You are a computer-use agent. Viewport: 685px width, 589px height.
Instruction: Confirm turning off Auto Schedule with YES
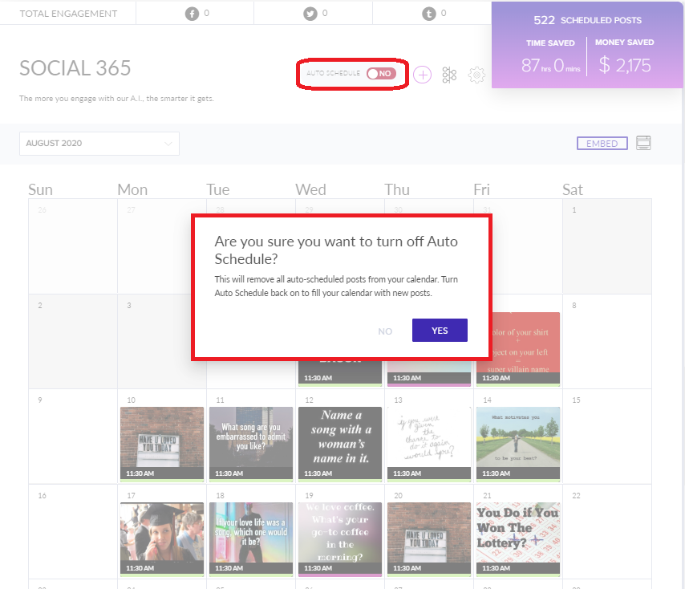(440, 331)
